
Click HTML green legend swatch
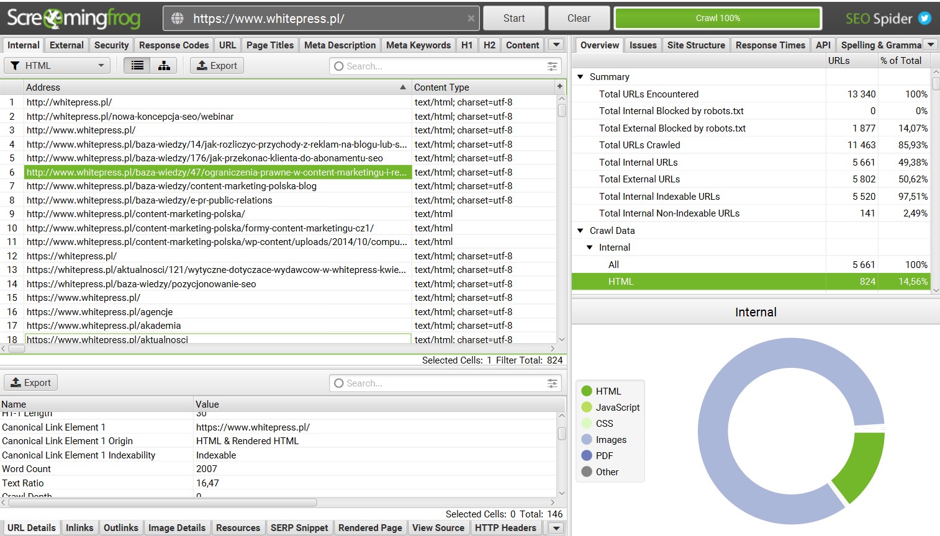point(587,391)
